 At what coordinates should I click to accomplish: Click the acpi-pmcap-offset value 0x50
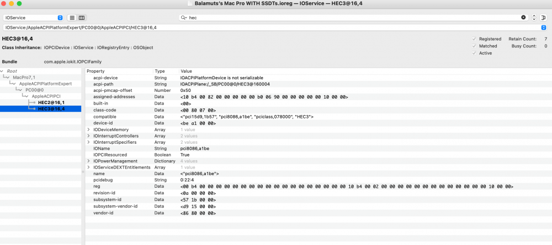(185, 90)
